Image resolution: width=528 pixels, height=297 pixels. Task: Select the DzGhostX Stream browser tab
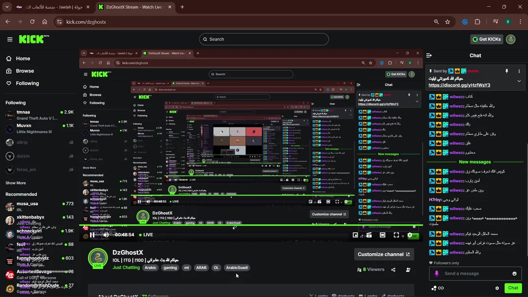pos(134,7)
